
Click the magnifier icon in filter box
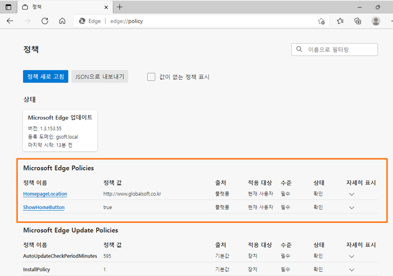tap(299, 49)
